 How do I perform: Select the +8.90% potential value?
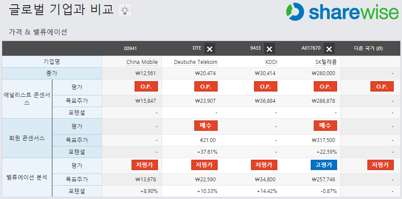[149, 191]
